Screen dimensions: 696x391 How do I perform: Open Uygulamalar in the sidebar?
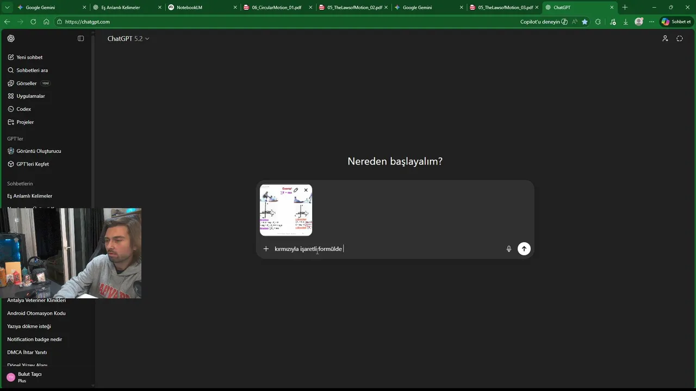30,96
